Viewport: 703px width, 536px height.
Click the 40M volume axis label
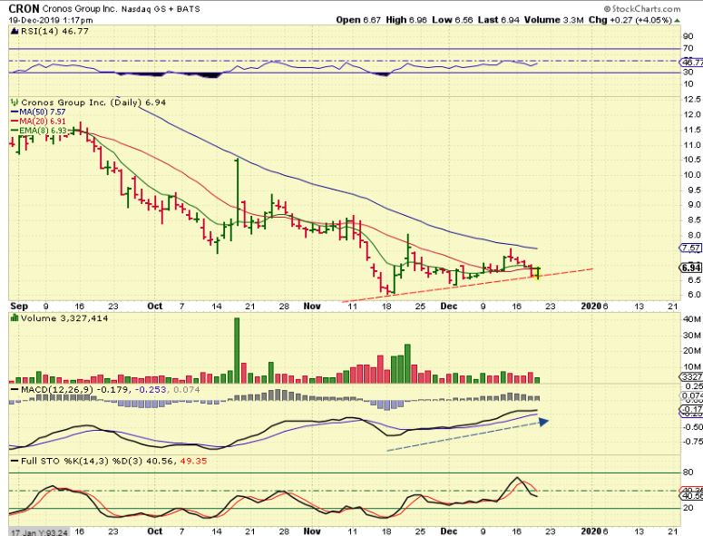coord(691,319)
